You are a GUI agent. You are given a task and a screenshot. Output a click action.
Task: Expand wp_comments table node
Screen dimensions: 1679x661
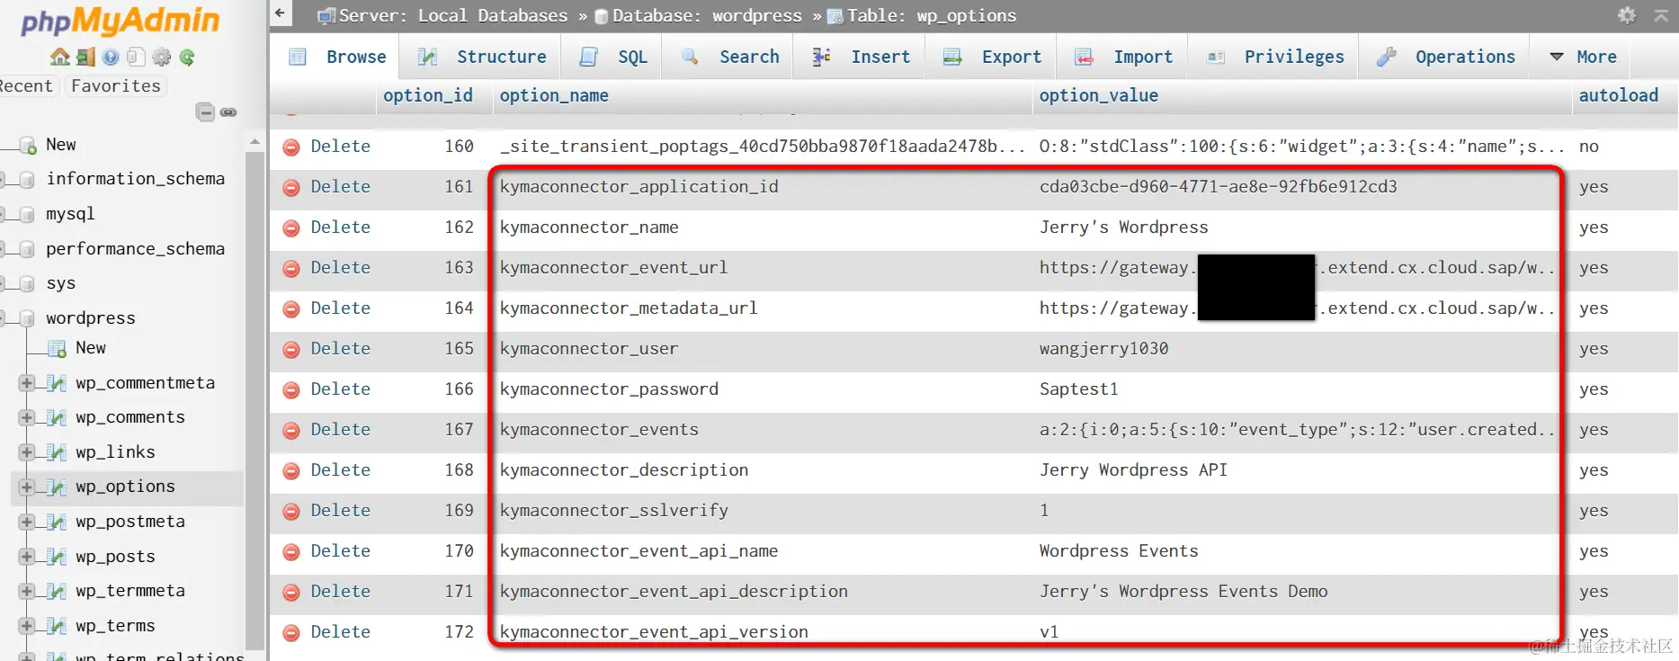(x=27, y=417)
